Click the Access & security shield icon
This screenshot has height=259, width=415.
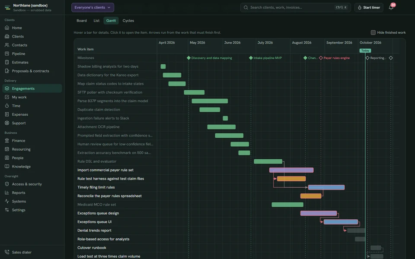tap(7, 184)
